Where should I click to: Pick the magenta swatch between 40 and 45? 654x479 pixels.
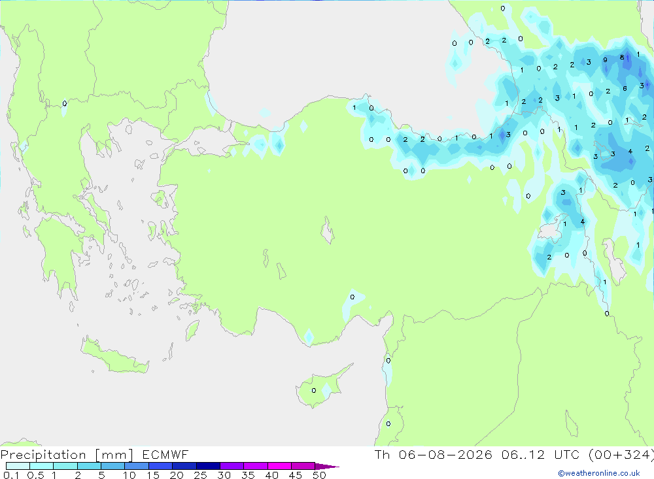(279, 466)
